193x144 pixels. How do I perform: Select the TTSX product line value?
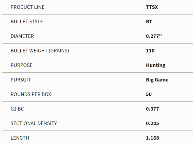[x=152, y=7]
